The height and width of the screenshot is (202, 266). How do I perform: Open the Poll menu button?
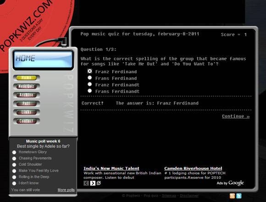click(x=27, y=104)
